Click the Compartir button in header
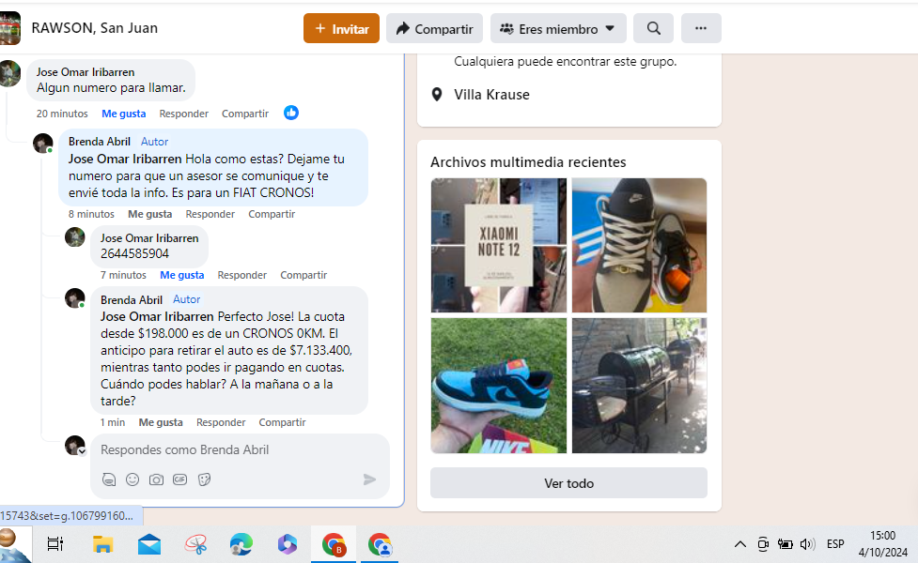 click(x=434, y=28)
